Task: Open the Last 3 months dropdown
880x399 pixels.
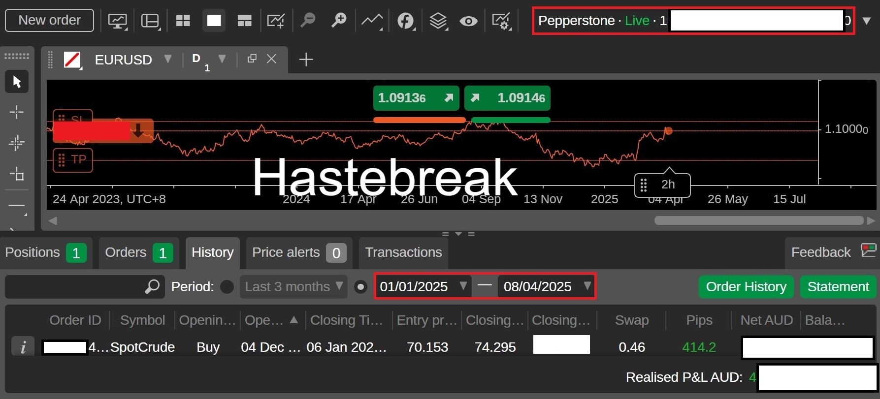Action: (293, 286)
